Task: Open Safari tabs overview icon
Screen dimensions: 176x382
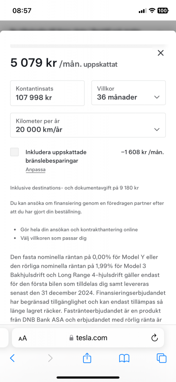Action: (x=161, y=358)
